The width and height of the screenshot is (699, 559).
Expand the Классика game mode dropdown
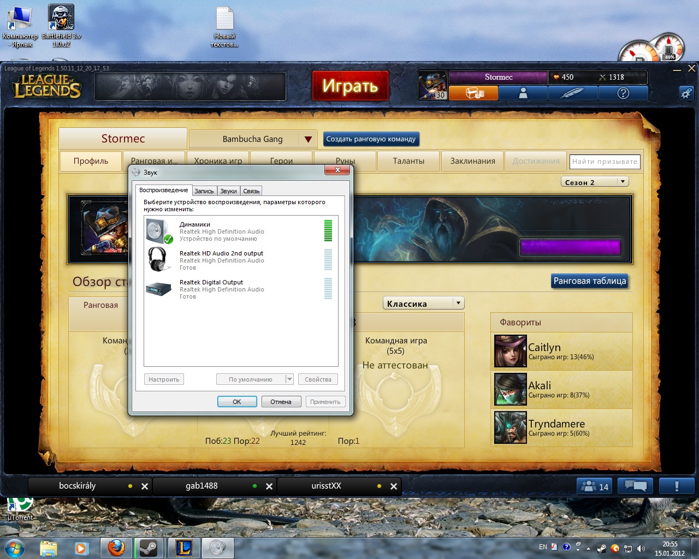click(459, 303)
